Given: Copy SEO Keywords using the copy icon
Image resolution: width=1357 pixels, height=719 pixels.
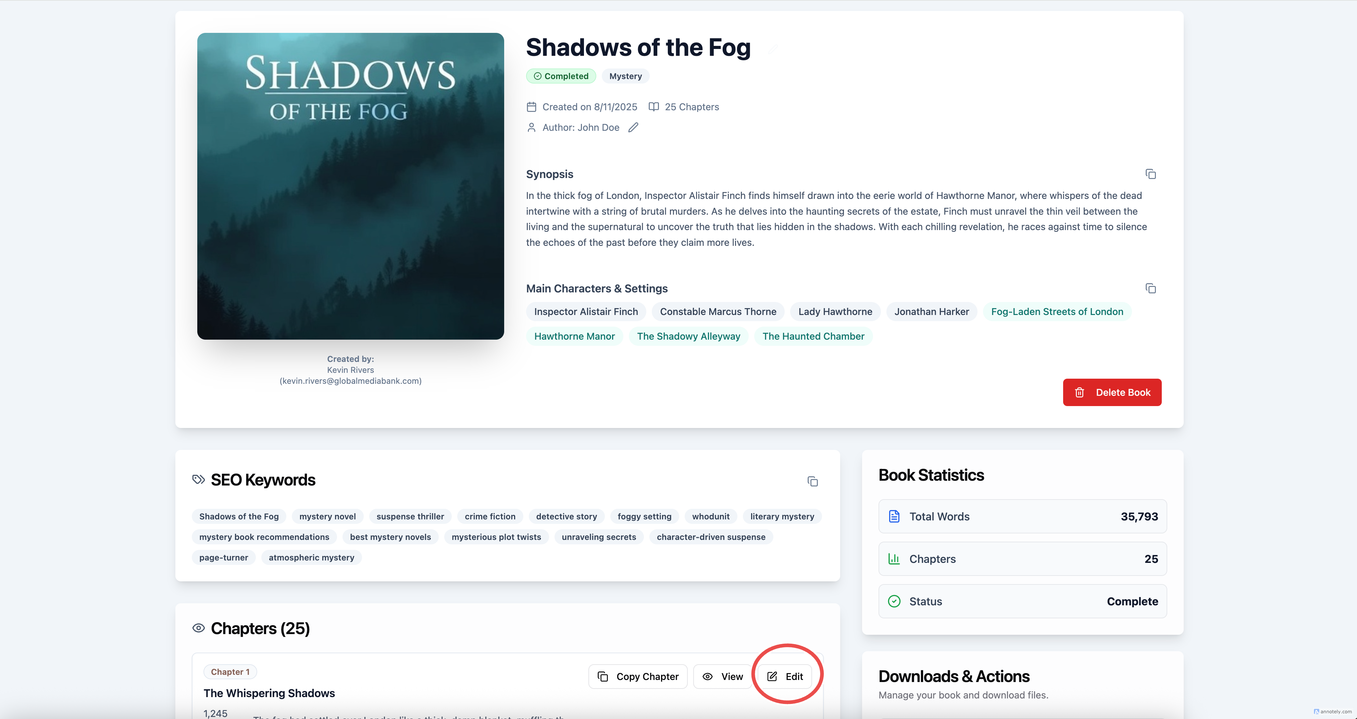Looking at the screenshot, I should pyautogui.click(x=812, y=481).
